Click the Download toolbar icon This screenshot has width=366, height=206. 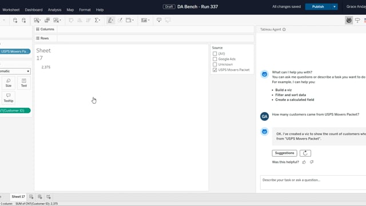point(159,21)
